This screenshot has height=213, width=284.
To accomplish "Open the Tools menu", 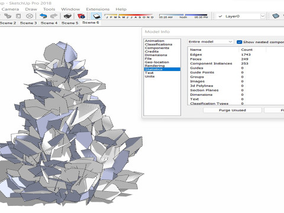I will pos(49,9).
